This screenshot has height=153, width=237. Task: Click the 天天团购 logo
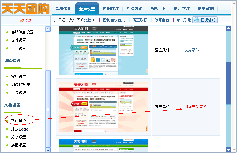(25, 9)
